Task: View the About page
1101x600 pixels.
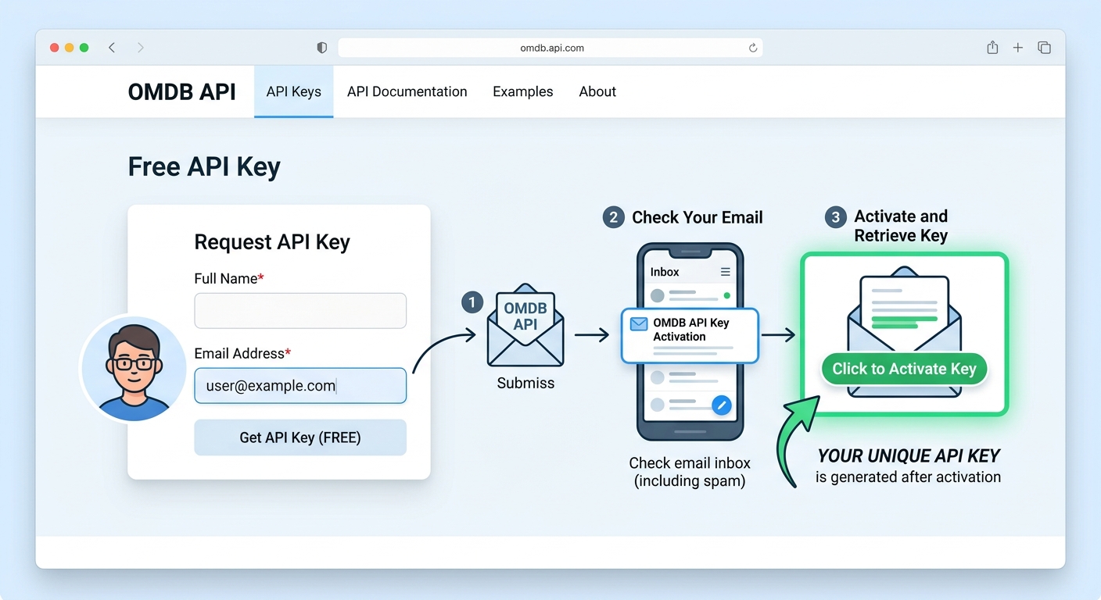Action: coord(597,91)
